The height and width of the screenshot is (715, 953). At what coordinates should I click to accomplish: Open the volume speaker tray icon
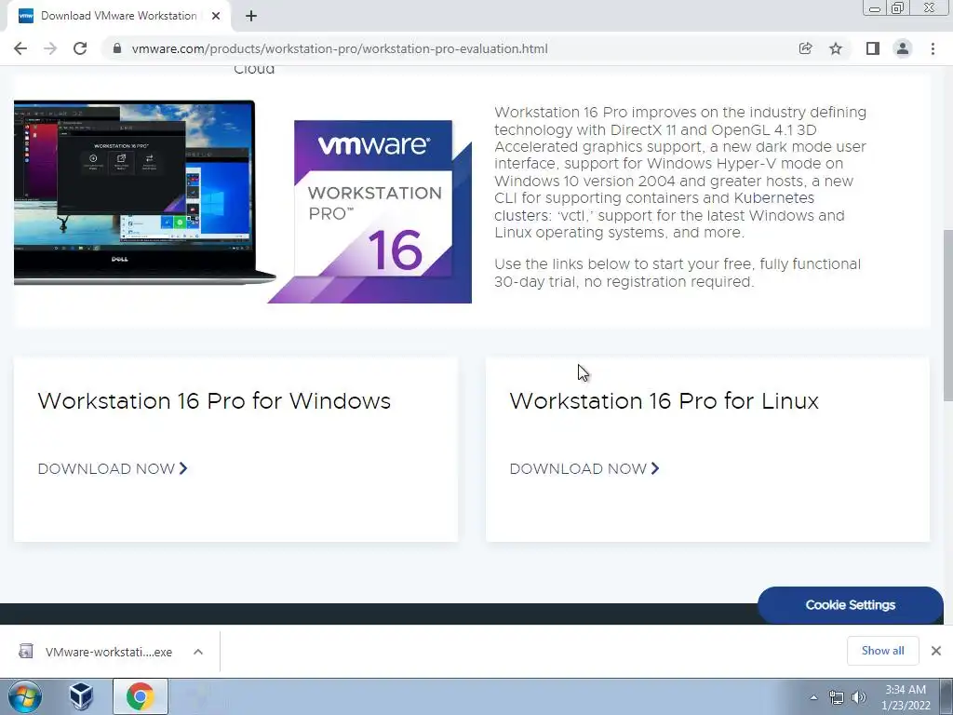858,697
